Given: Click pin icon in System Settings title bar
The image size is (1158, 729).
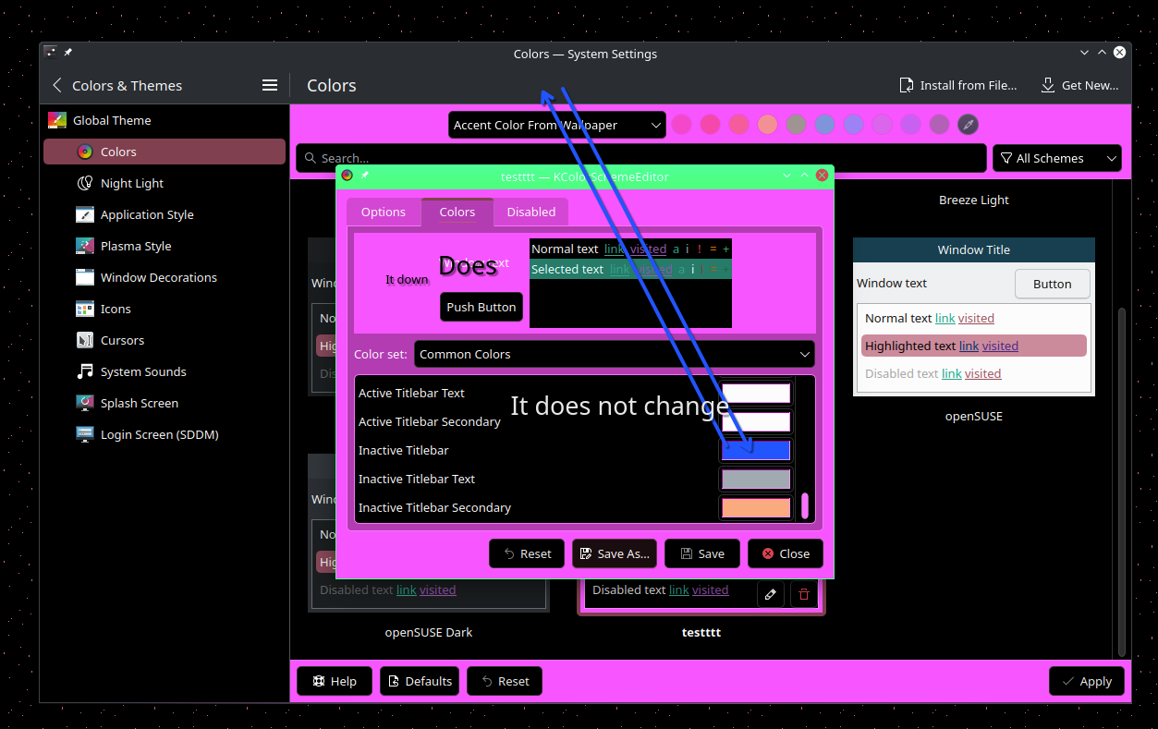Looking at the screenshot, I should coord(67,53).
